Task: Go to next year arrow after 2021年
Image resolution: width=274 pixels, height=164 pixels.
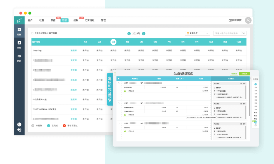Action: pos(144,33)
